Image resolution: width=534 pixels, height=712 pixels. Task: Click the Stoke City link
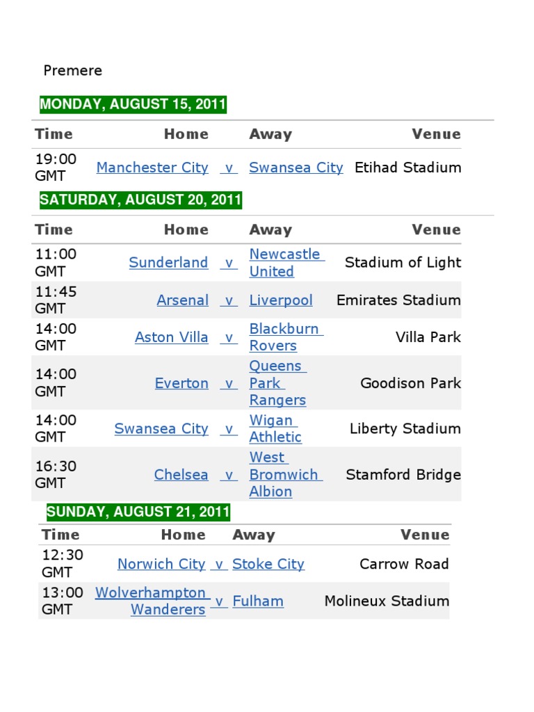point(268,564)
